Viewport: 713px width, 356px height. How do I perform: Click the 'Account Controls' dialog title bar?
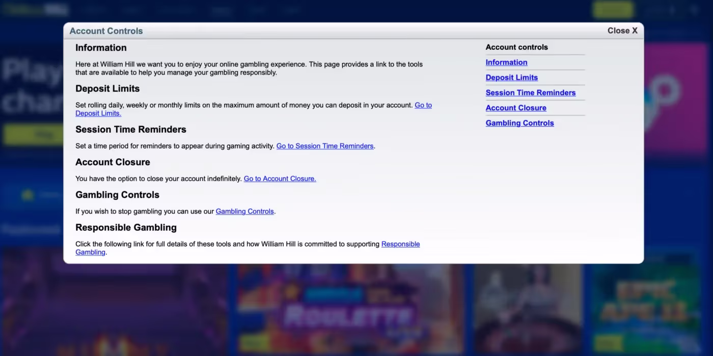pyautogui.click(x=306, y=31)
